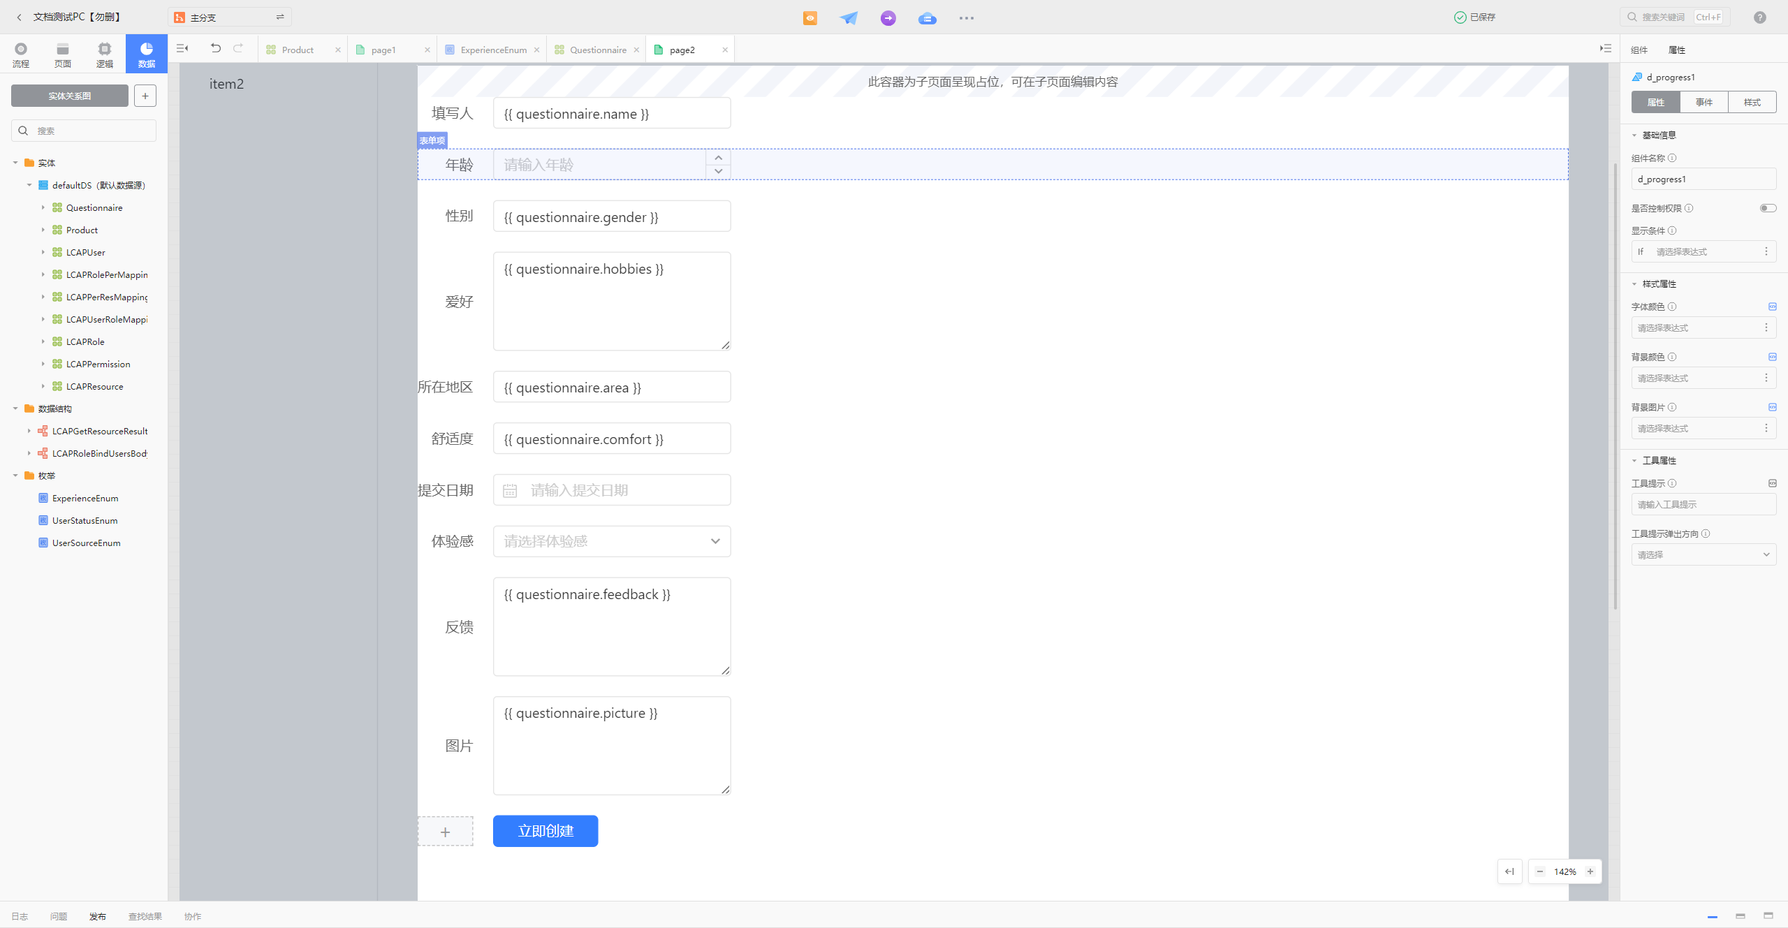Click the 实体关系图 button
The height and width of the screenshot is (928, 1788).
[x=70, y=96]
